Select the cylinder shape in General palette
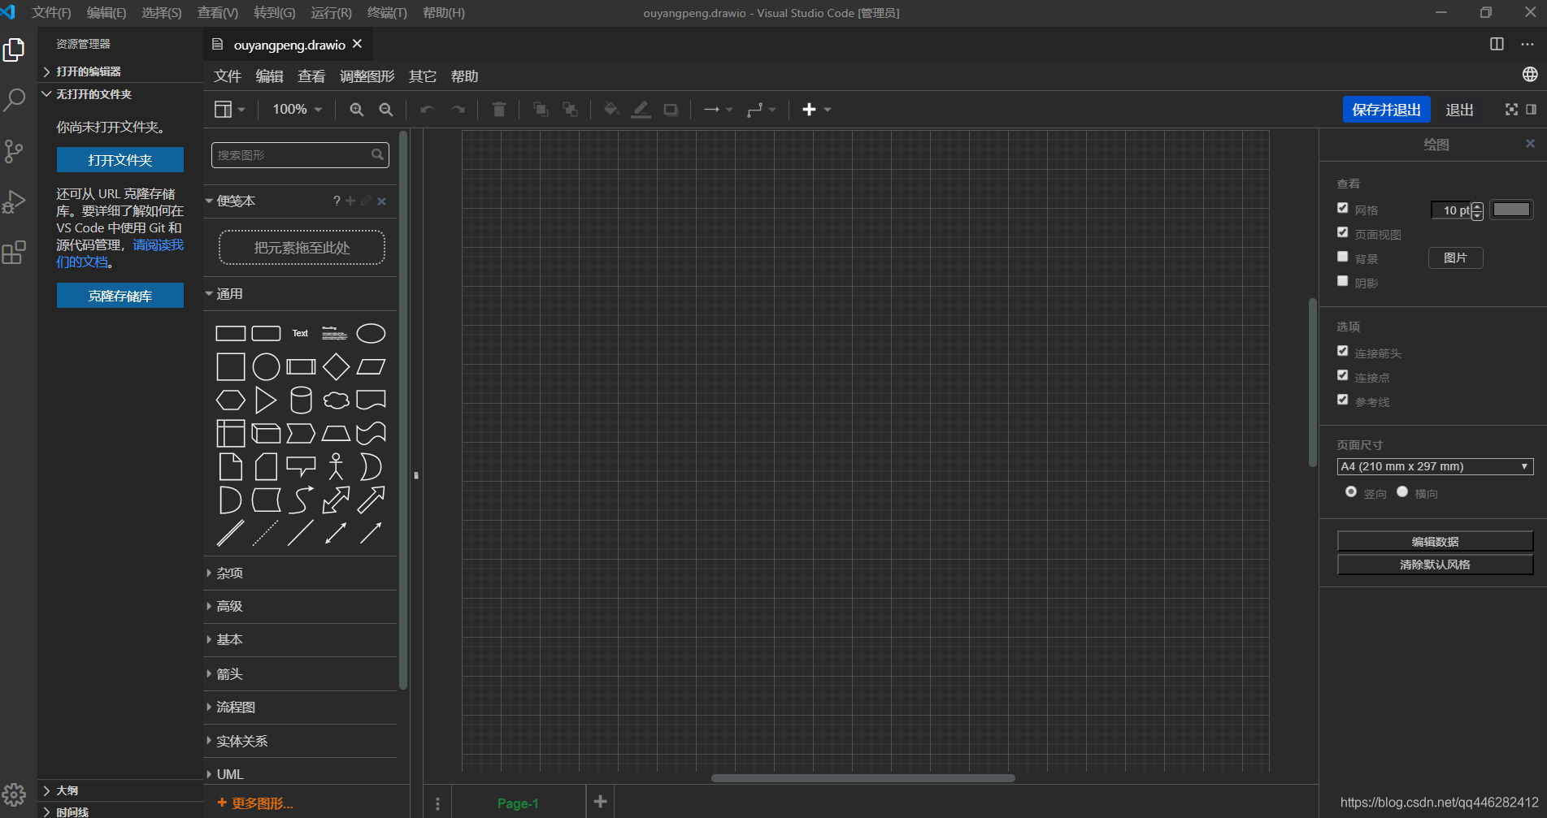 pyautogui.click(x=301, y=400)
